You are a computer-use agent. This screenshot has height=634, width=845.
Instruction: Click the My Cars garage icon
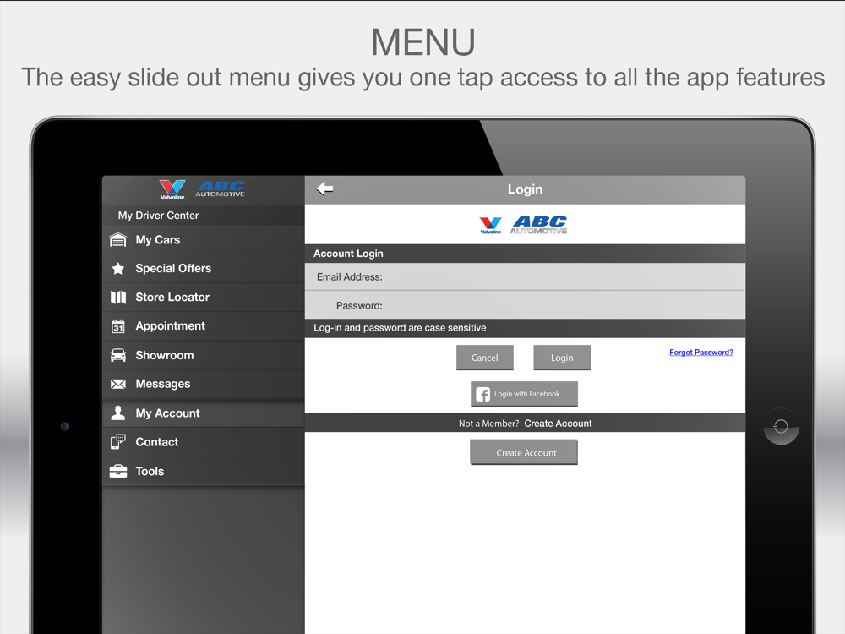118,240
